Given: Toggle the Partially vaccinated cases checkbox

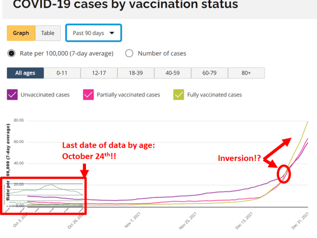Looking at the screenshot, I should [88, 95].
